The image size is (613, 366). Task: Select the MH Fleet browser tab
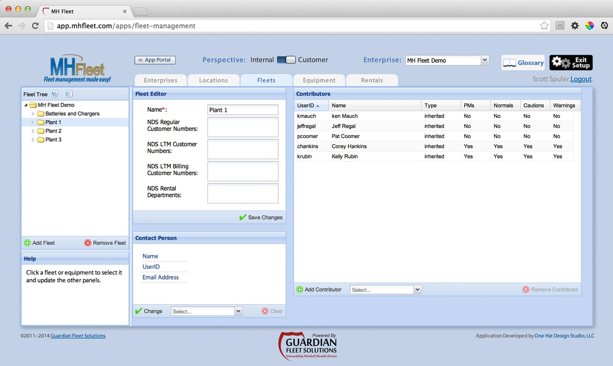84,11
